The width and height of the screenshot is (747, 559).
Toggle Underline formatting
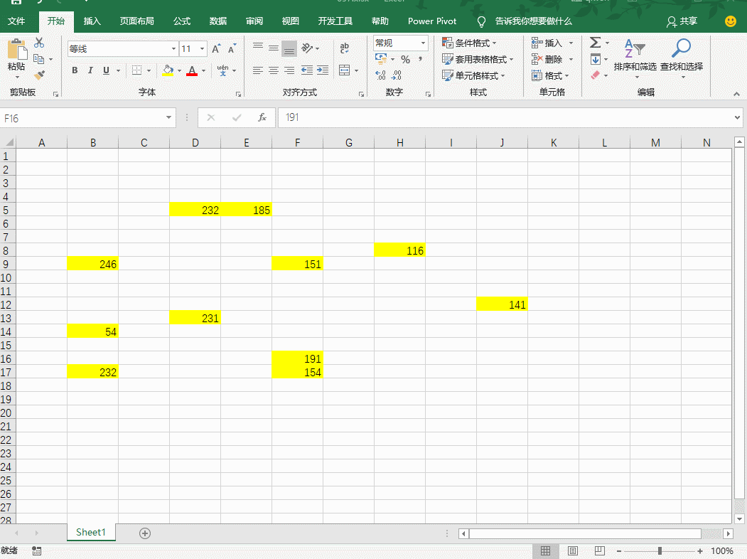(x=106, y=70)
